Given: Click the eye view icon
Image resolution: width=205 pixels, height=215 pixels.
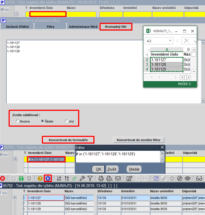Looking at the screenshot, I should 188,178.
